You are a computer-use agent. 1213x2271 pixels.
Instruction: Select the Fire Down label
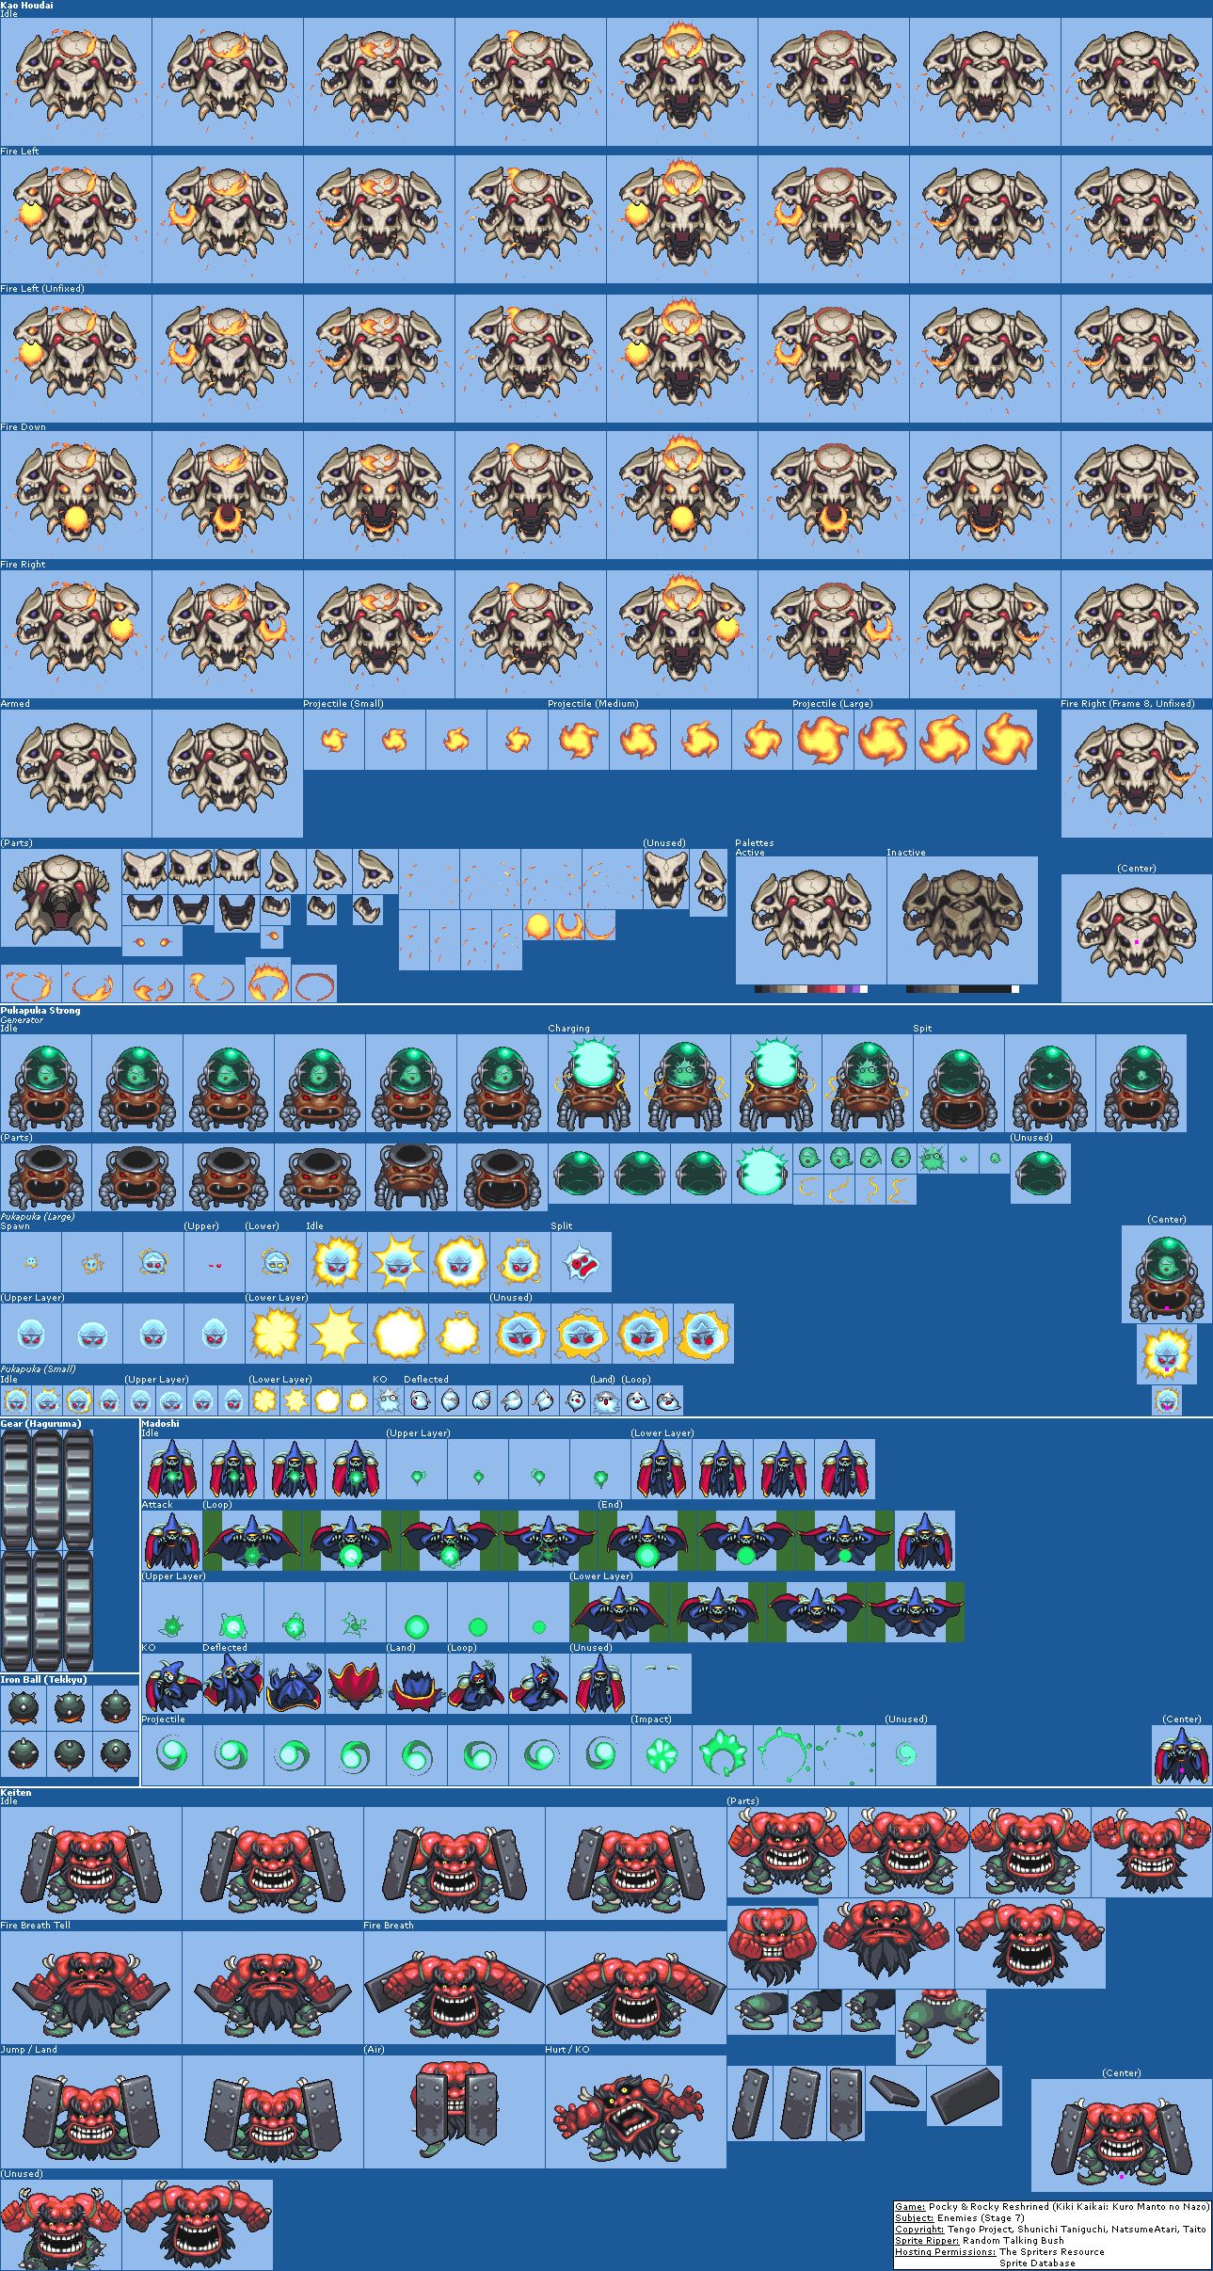24,427
